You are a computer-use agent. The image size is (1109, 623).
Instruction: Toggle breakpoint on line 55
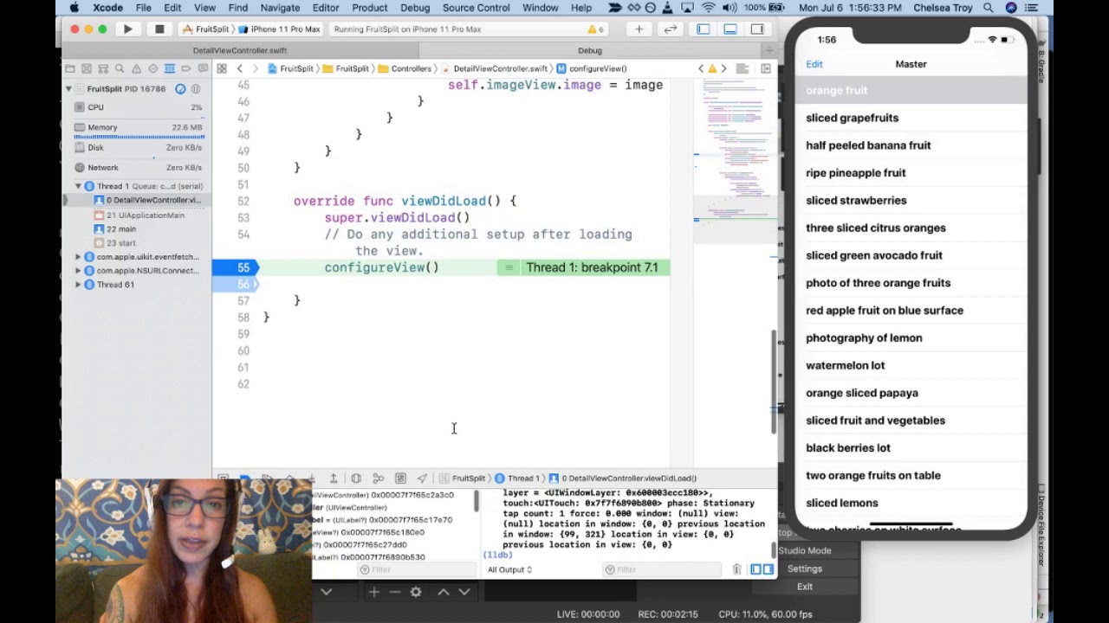tap(236, 268)
